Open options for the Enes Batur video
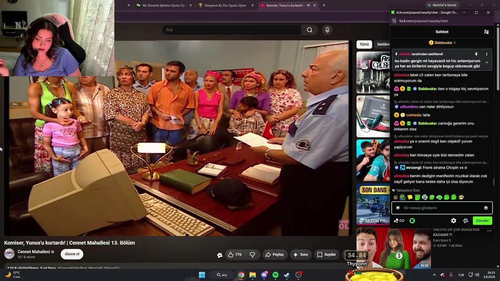Screen dimensions: 500x281 click(489, 231)
